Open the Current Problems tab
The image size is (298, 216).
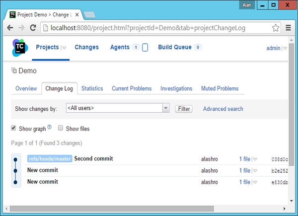click(x=131, y=88)
